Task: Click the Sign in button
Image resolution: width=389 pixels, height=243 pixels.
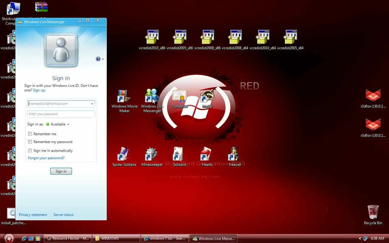Action: [61, 171]
